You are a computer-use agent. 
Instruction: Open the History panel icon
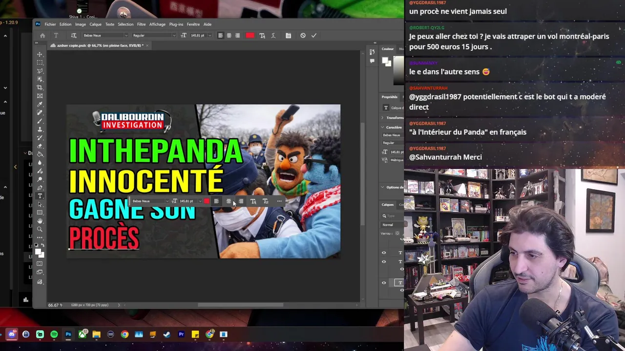(x=372, y=52)
